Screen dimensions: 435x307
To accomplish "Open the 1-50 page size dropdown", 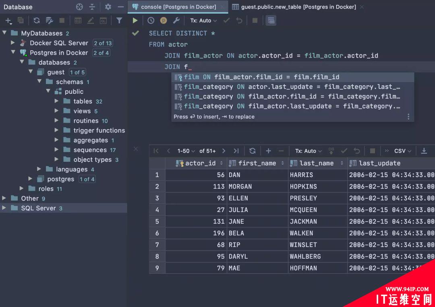I will coord(186,151).
